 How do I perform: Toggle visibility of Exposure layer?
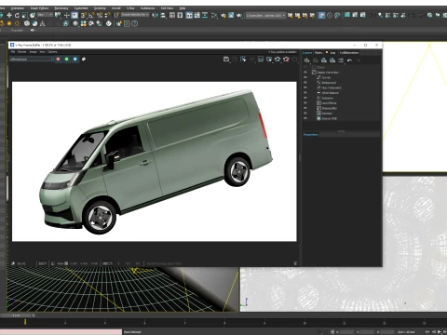(x=305, y=98)
